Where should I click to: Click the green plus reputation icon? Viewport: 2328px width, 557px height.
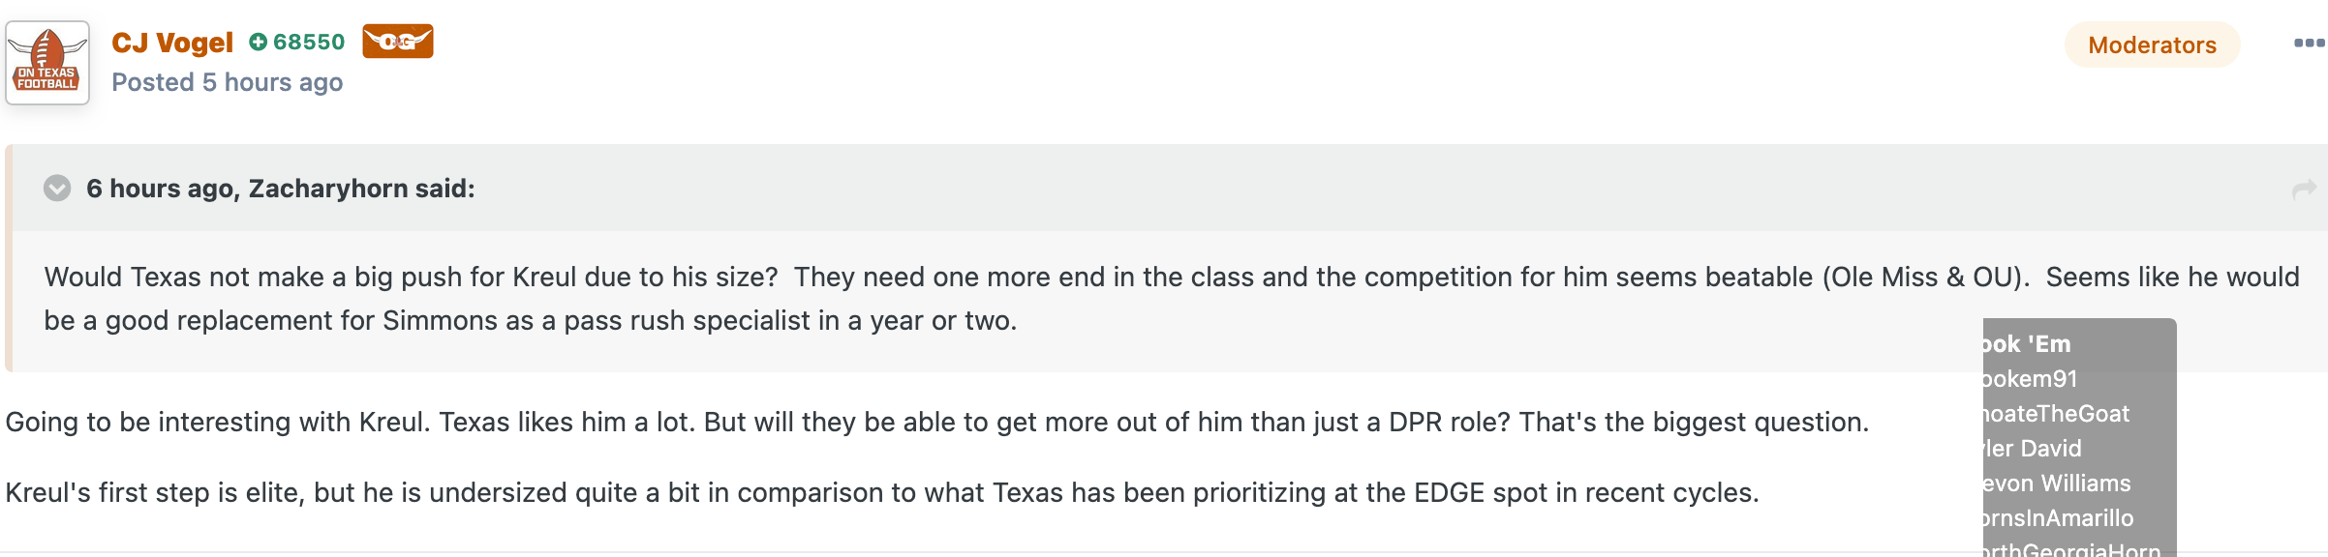pyautogui.click(x=258, y=42)
